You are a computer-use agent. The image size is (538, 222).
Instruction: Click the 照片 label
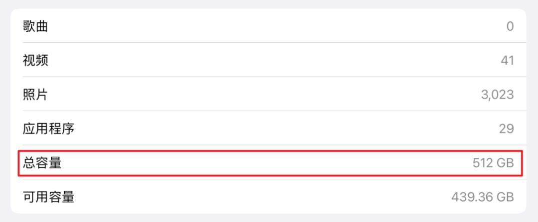point(35,94)
